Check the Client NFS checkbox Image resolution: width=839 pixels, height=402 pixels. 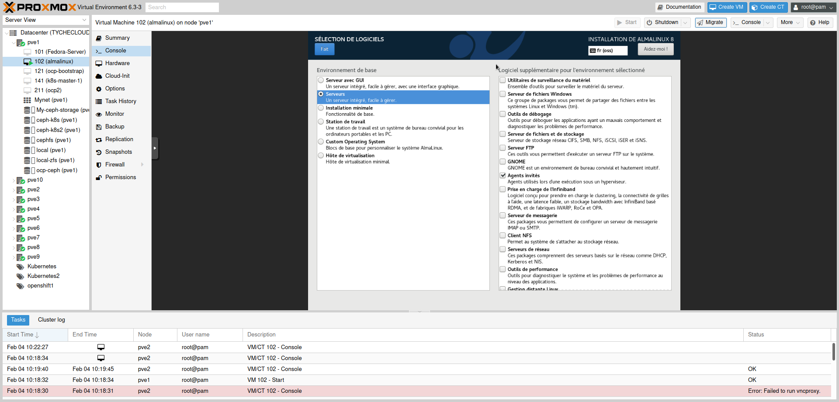[x=503, y=236]
